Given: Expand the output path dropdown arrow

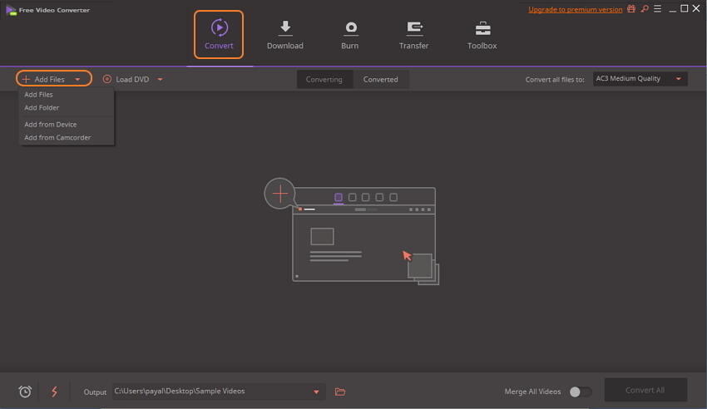Looking at the screenshot, I should click(316, 392).
